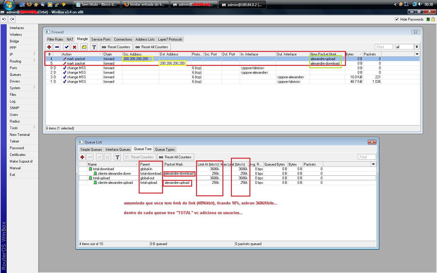
Task: Open the Queue Types tab
Action: (165, 150)
